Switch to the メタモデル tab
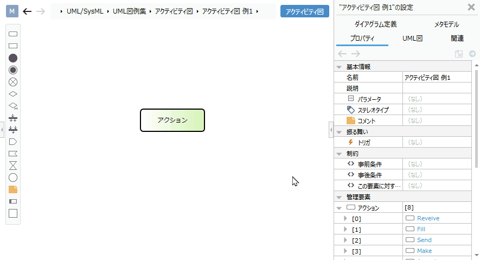 point(446,24)
